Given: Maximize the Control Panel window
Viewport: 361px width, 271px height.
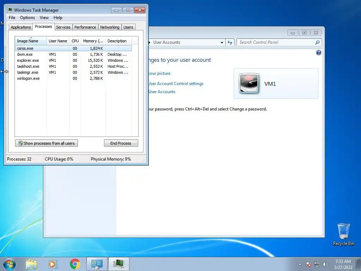Looking at the screenshot, I should click(x=304, y=33).
